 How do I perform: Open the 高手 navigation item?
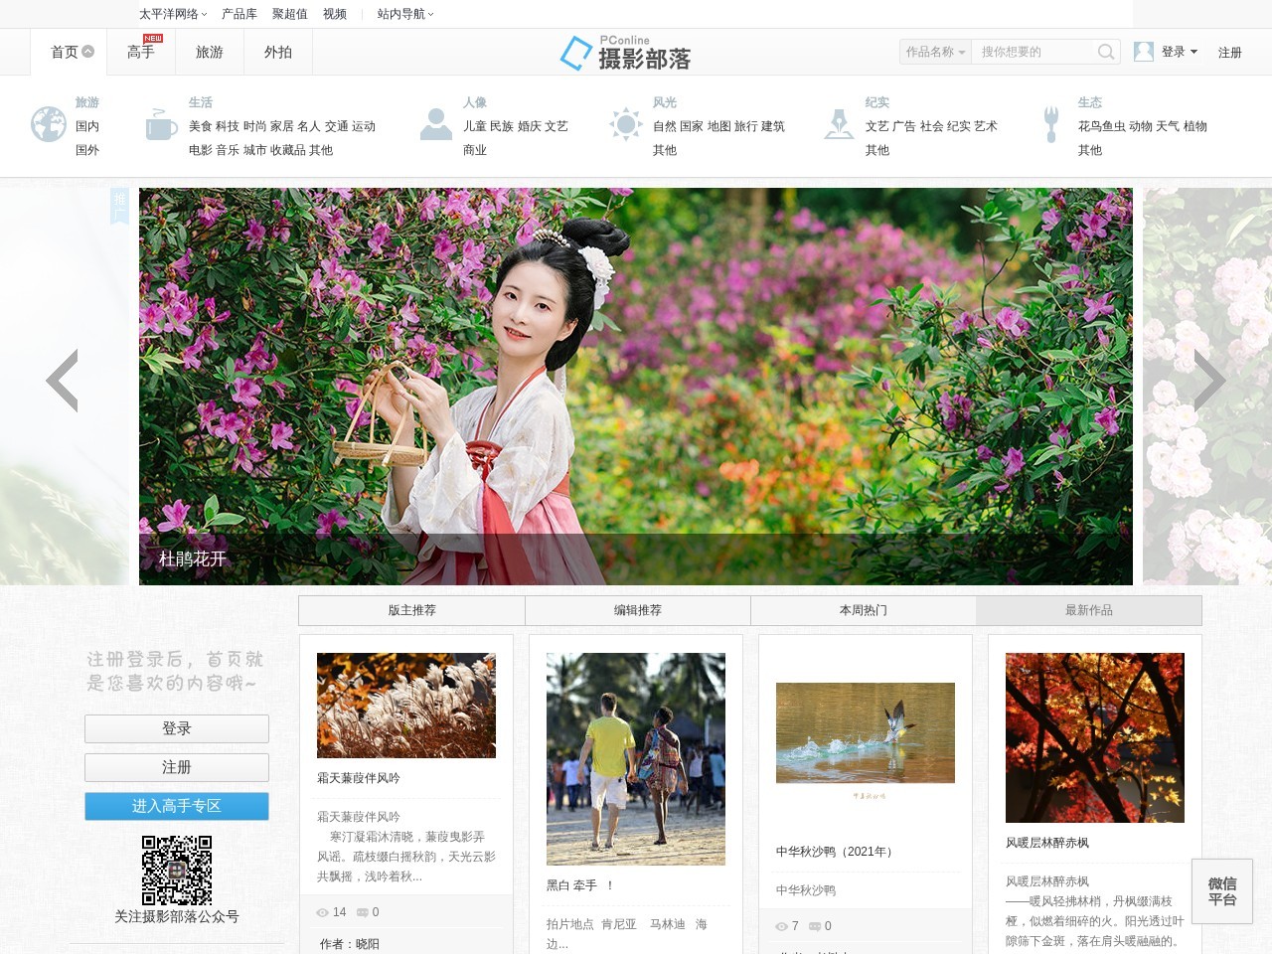(x=141, y=52)
